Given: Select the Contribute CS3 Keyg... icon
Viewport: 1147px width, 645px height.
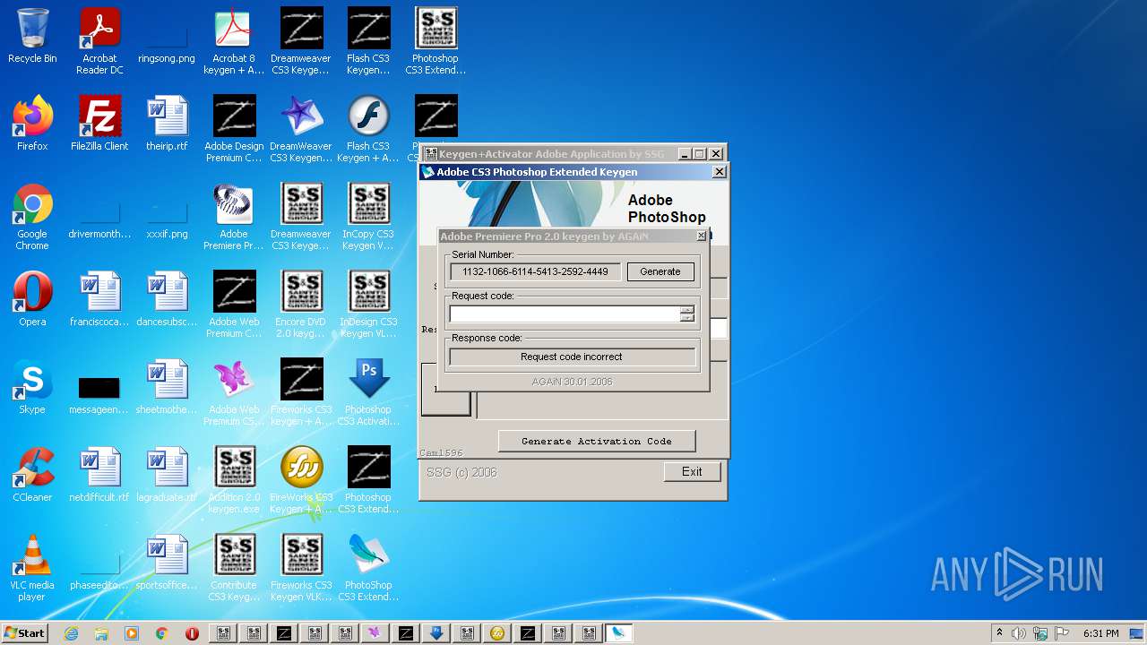Looking at the screenshot, I should click(x=234, y=568).
